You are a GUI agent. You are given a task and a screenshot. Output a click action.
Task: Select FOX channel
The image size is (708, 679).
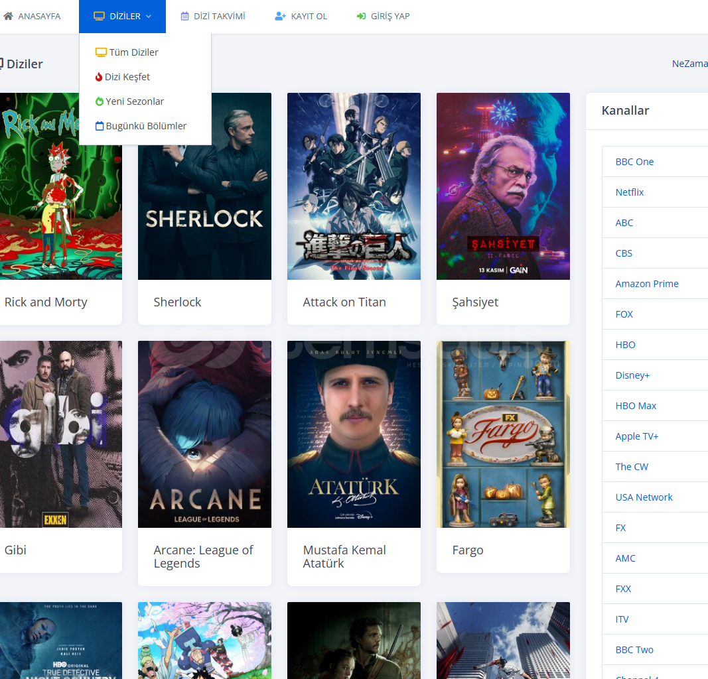pos(624,314)
